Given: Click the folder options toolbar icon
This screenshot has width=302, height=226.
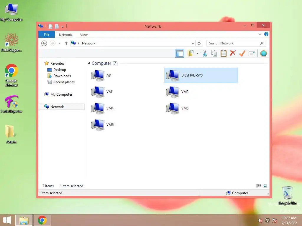Looking at the screenshot, I should pyautogui.click(x=191, y=53).
